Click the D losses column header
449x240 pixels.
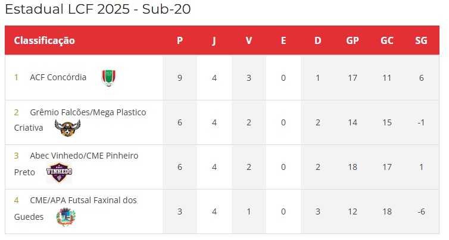(318, 40)
